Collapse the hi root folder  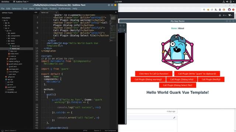(3, 21)
